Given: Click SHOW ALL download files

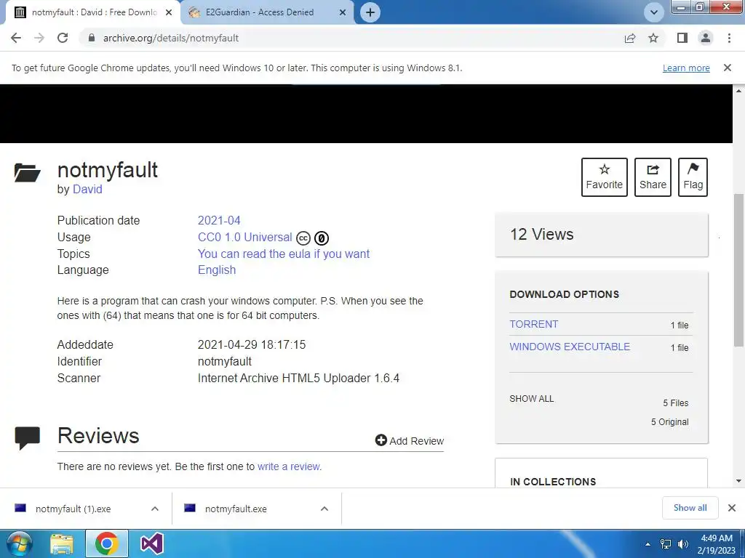Looking at the screenshot, I should [x=532, y=399].
